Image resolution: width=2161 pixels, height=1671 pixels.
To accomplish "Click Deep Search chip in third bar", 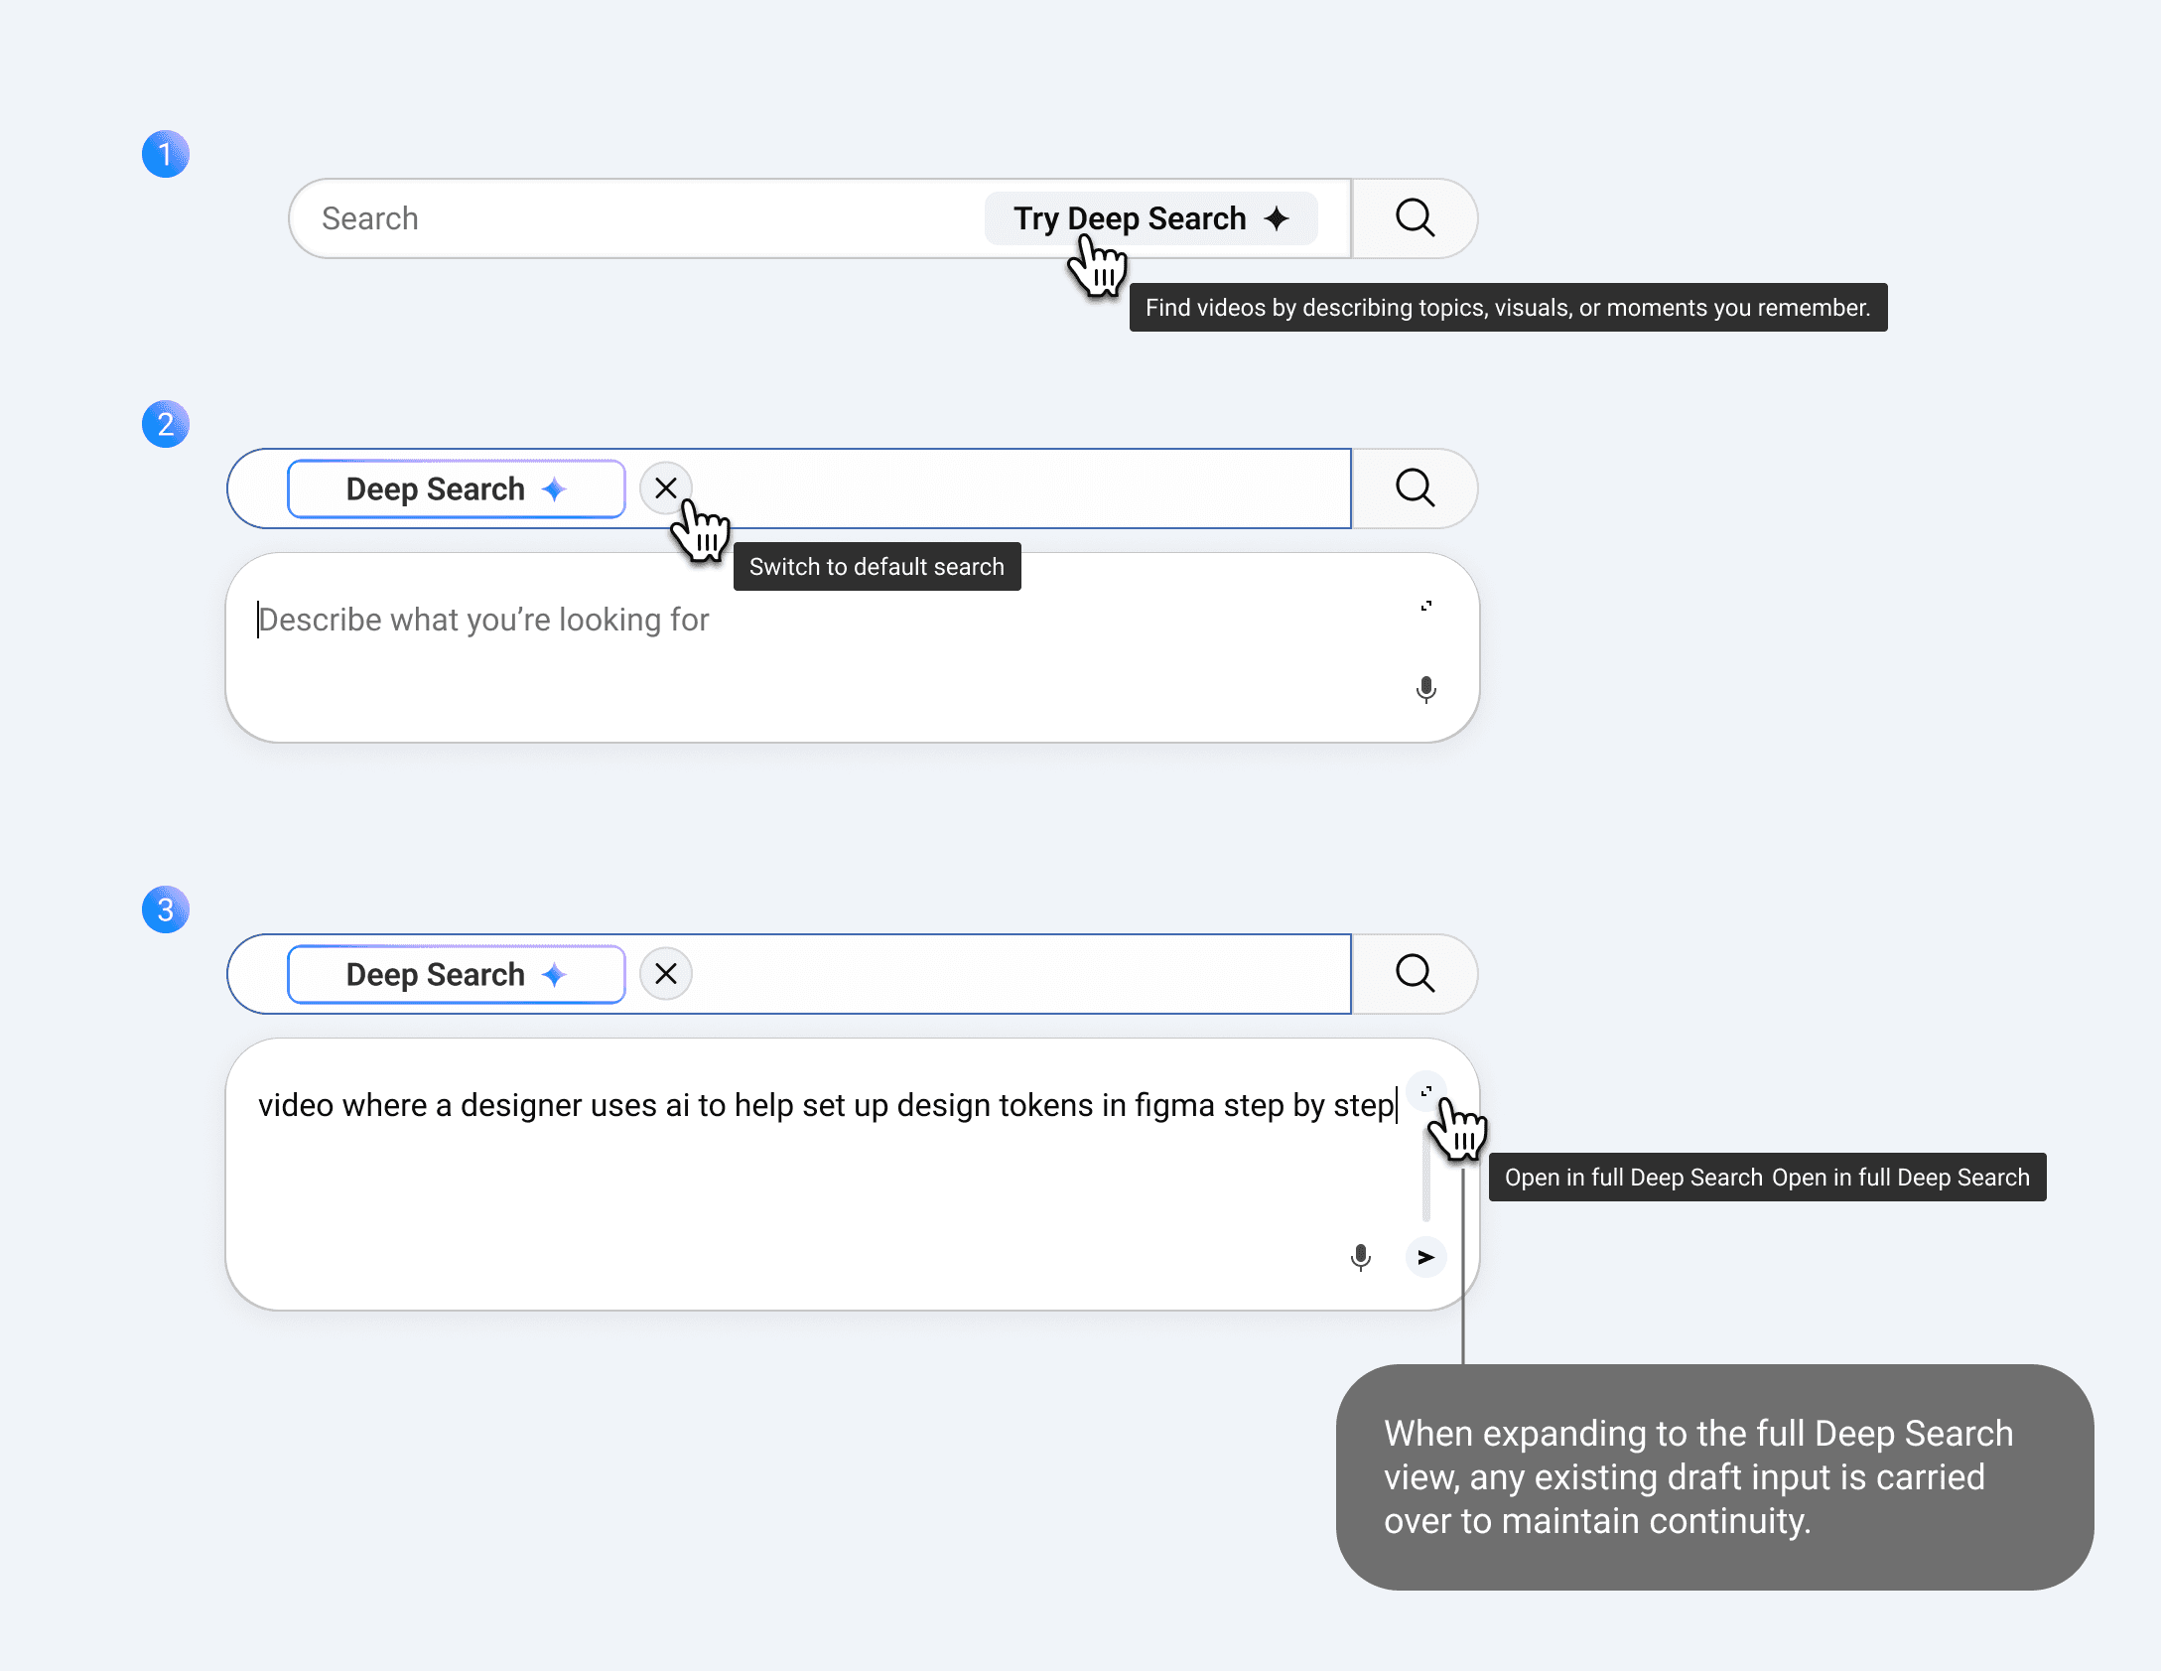I will 456,974.
